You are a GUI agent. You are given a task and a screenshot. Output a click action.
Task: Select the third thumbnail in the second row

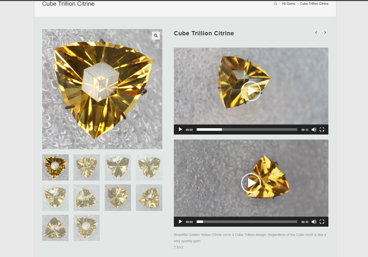pos(118,198)
